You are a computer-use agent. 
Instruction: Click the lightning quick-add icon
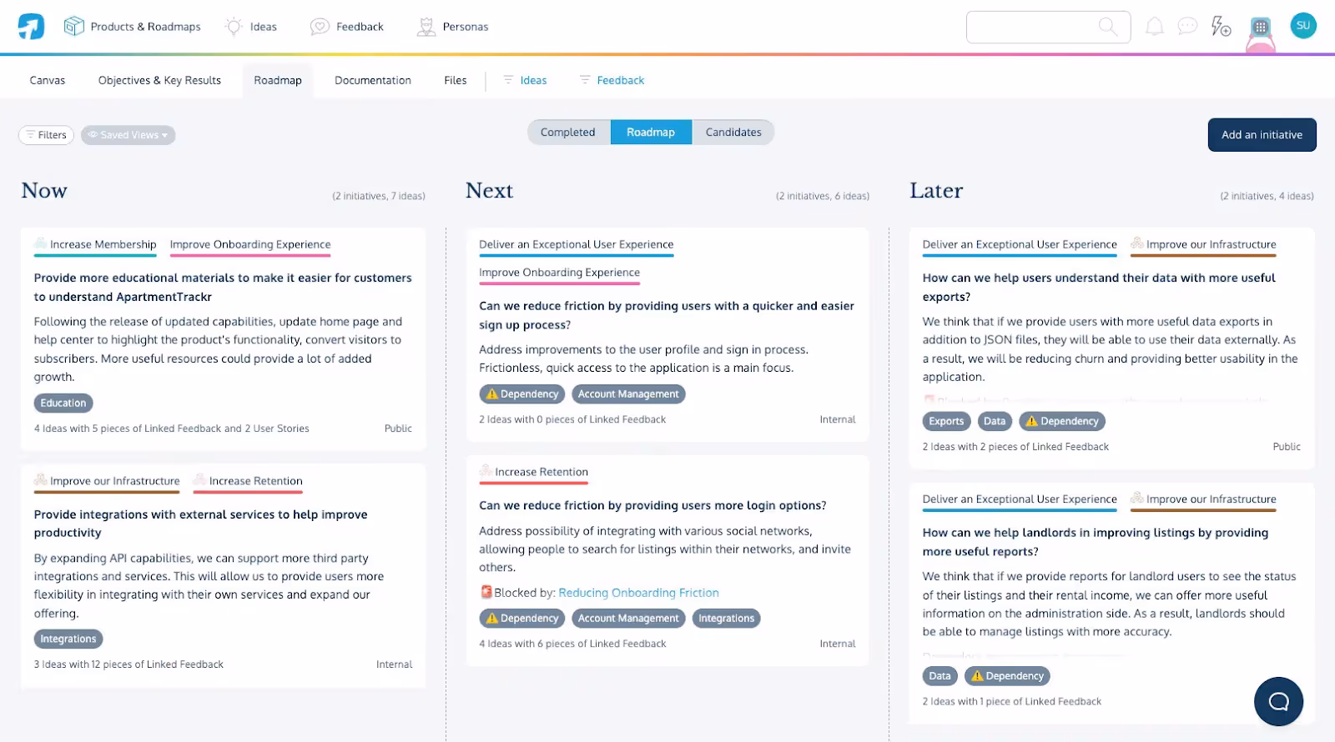1221,27
